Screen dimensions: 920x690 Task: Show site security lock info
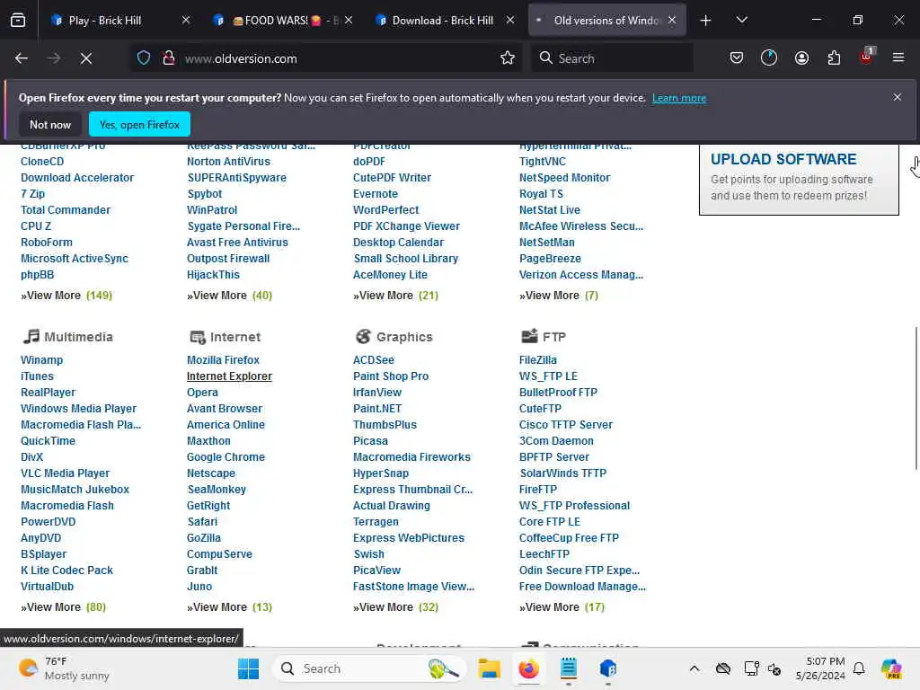point(169,58)
